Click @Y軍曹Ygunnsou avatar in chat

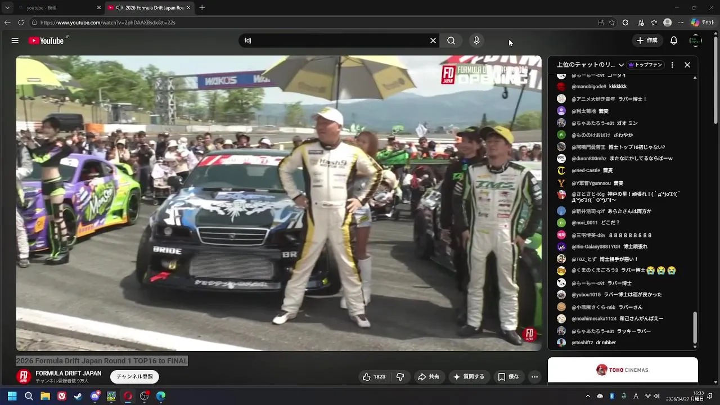(x=561, y=183)
